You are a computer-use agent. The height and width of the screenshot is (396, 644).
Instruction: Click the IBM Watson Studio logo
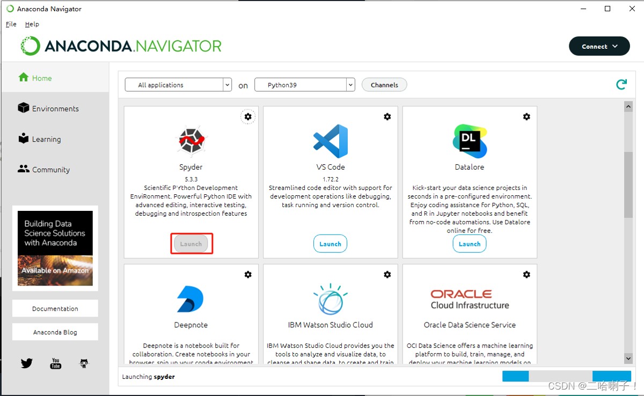(x=331, y=299)
